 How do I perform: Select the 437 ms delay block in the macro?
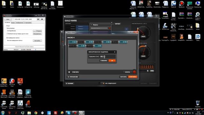coord(72,46)
